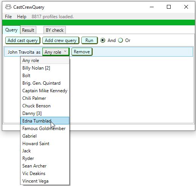Click the John Travolta name label
This screenshot has height=186, width=196.
21,52
